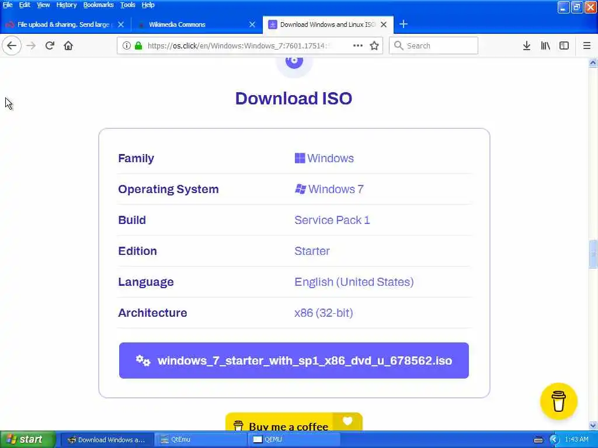
Task: Click the keyboard icon in system tray
Action: [x=538, y=440]
